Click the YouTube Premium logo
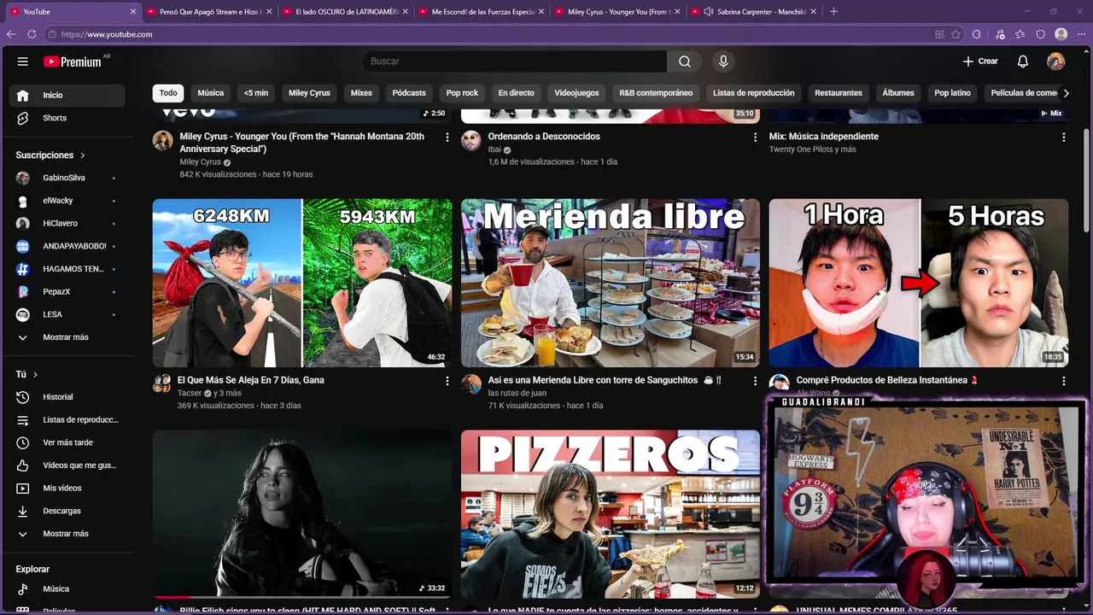Screen dimensions: 1093x615 tap(73, 61)
